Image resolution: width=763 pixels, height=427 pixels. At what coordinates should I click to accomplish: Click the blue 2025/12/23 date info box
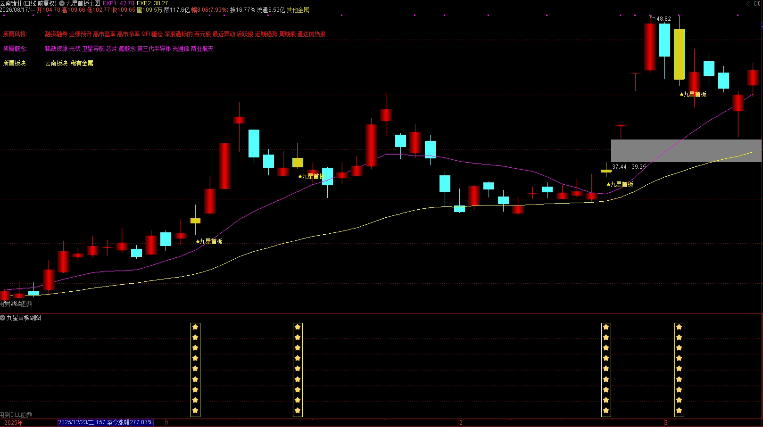(x=105, y=422)
